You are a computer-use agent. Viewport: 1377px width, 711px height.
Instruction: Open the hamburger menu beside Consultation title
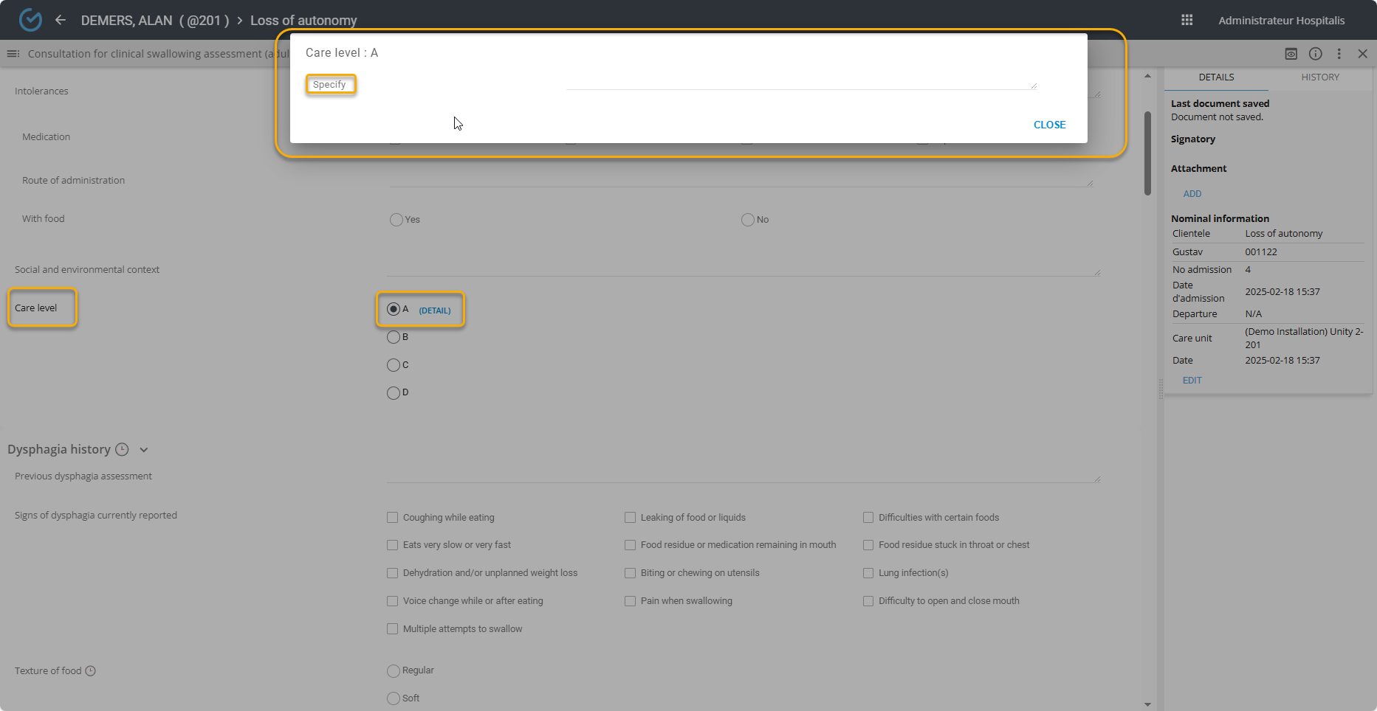pyautogui.click(x=13, y=54)
